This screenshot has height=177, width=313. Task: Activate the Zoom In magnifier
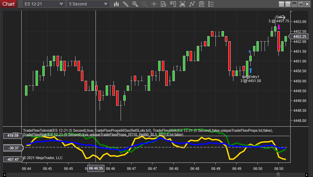tap(135, 4)
